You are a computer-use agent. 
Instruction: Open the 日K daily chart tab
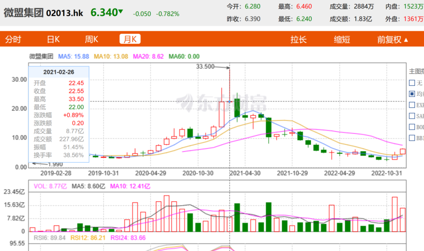[x=53, y=39]
